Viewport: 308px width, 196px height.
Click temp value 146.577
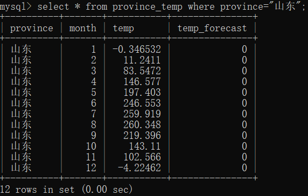tap(142, 82)
